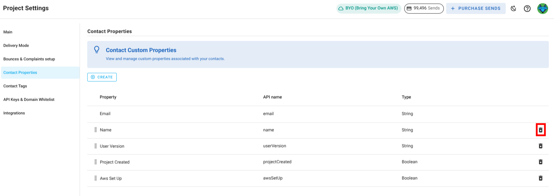The image size is (554, 196).
Task: Click the projectCreated API name
Action: click(x=277, y=162)
